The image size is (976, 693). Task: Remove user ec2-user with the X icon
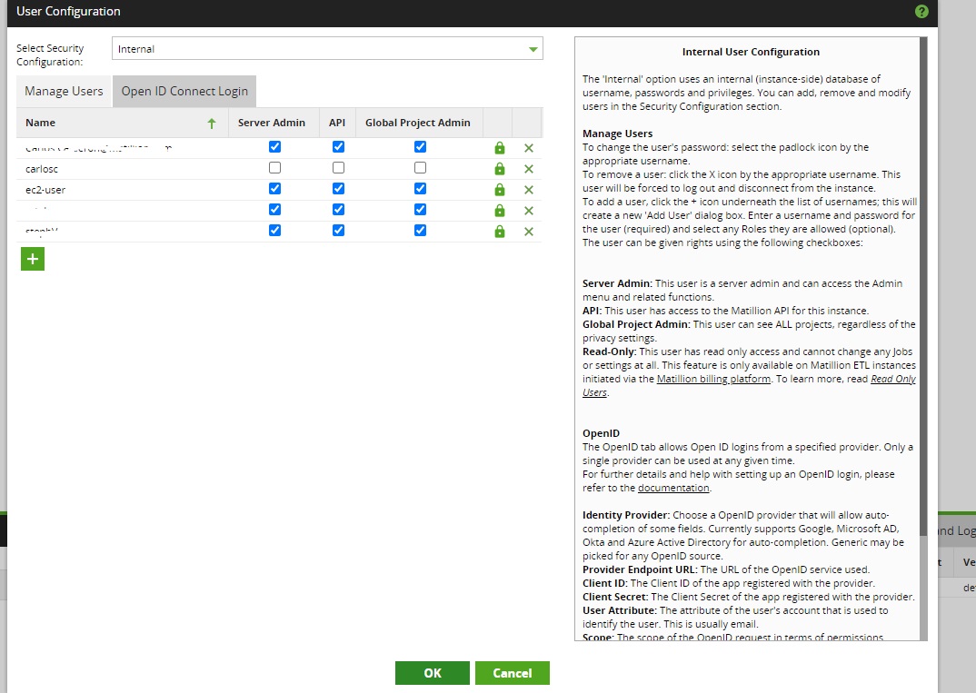pyautogui.click(x=529, y=190)
